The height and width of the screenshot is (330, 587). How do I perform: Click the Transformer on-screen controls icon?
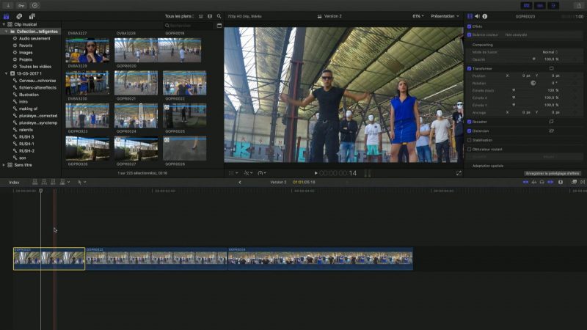click(x=552, y=68)
